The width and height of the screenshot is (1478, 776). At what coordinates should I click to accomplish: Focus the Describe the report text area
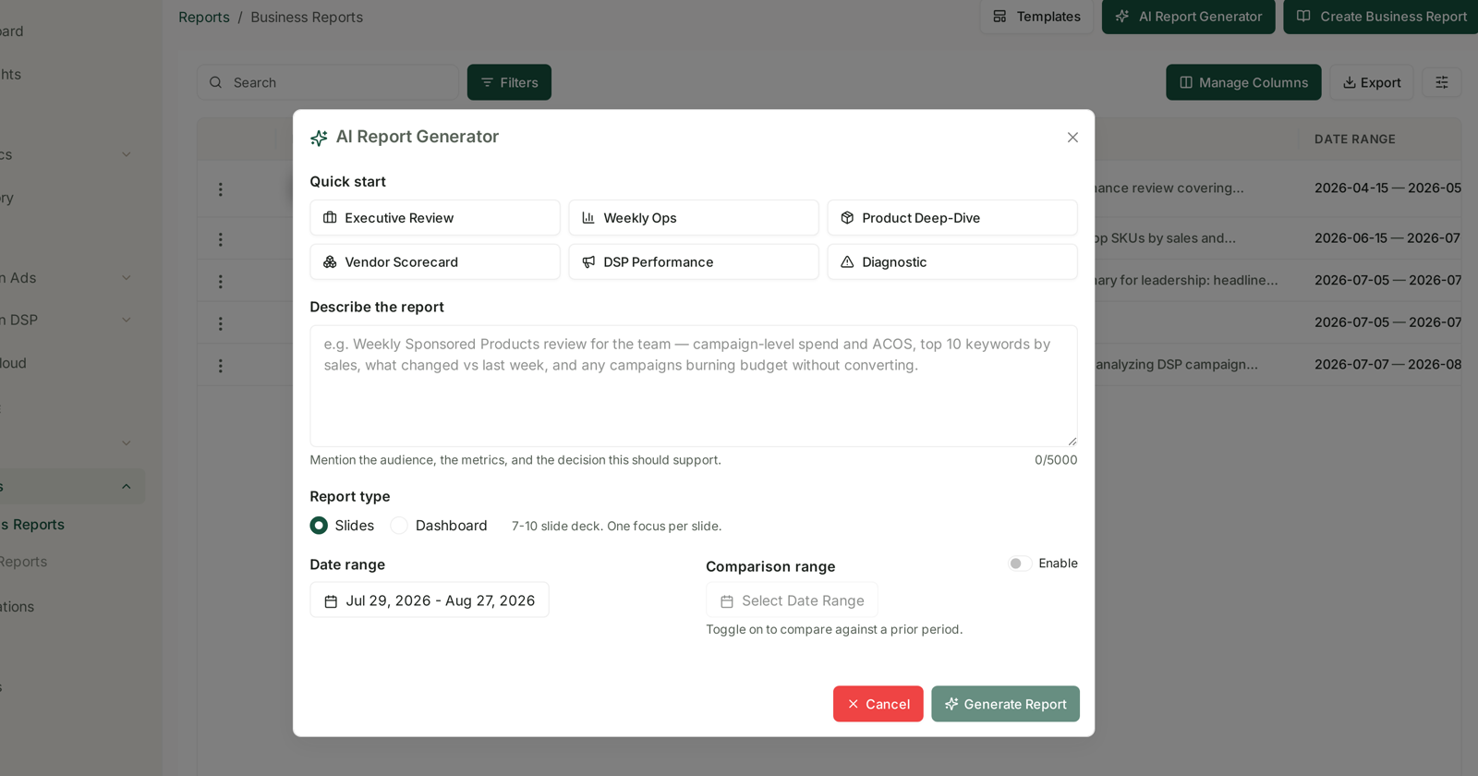coord(694,386)
